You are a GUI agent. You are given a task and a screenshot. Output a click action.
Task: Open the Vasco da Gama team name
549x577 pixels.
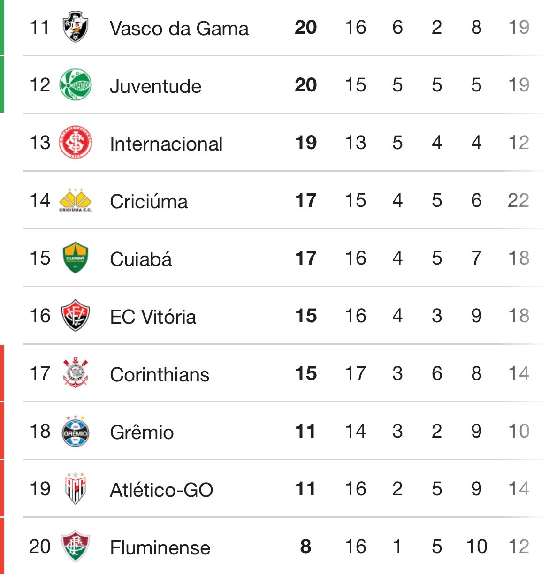(x=179, y=29)
